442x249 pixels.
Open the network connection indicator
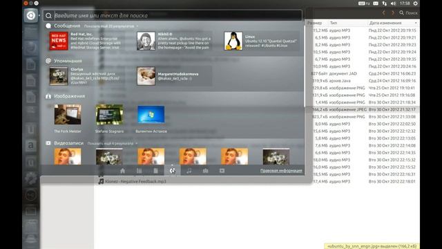click(x=385, y=3)
